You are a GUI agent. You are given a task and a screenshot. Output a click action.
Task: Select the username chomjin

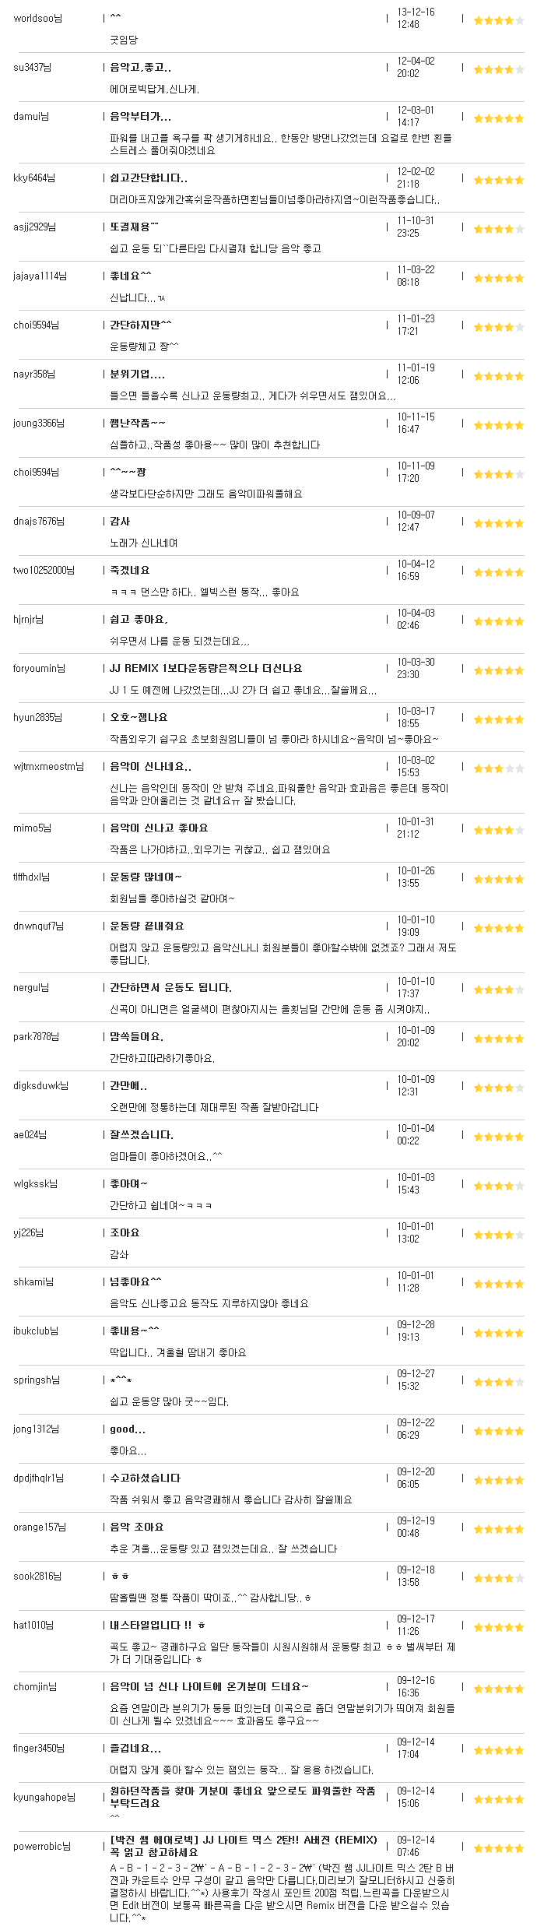click(x=36, y=1686)
